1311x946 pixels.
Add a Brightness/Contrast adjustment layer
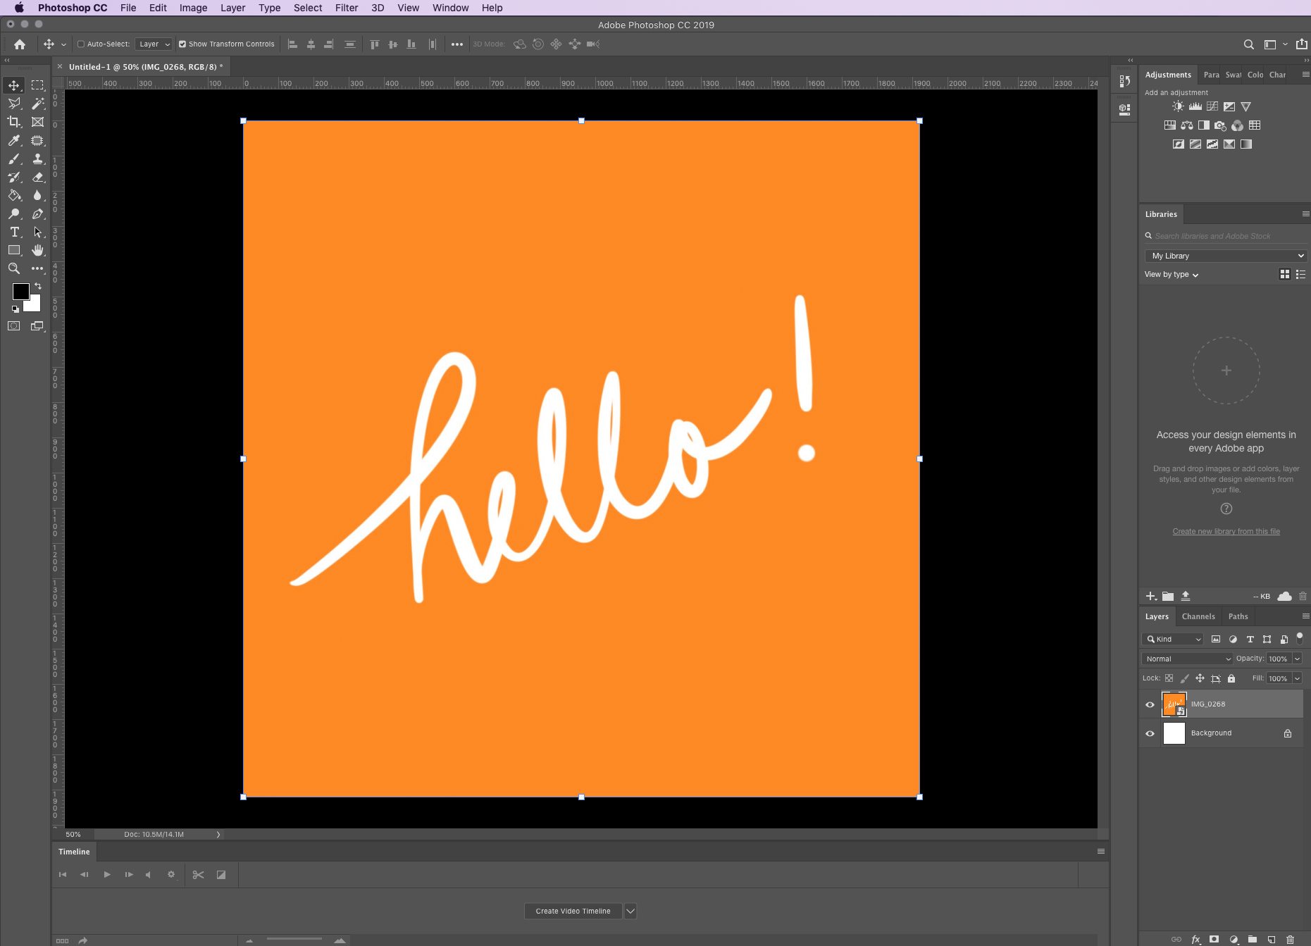click(1177, 106)
